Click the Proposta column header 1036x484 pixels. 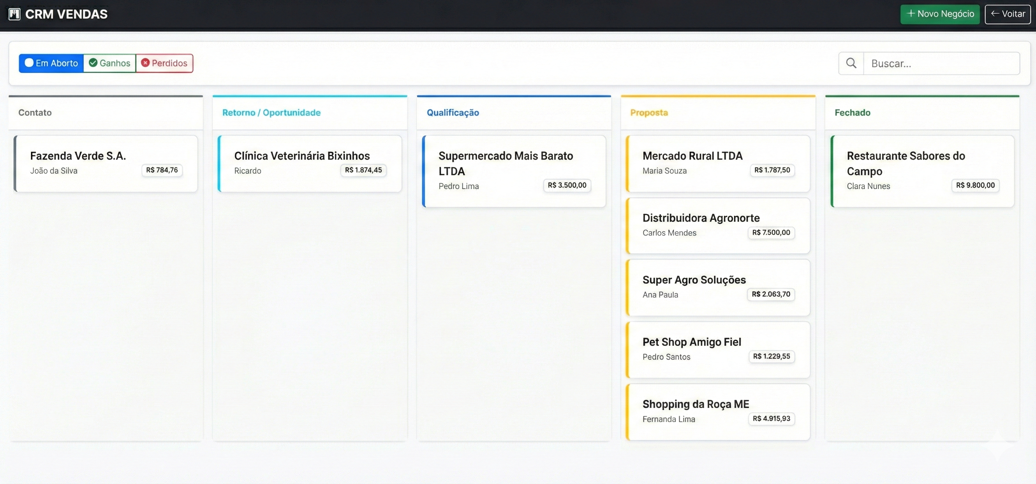coord(649,113)
